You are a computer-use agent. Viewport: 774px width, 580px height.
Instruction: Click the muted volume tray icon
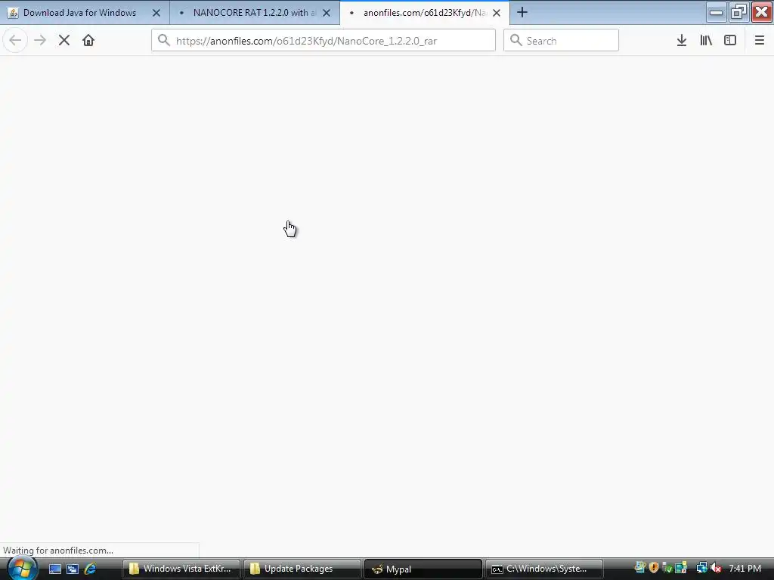pyautogui.click(x=716, y=568)
